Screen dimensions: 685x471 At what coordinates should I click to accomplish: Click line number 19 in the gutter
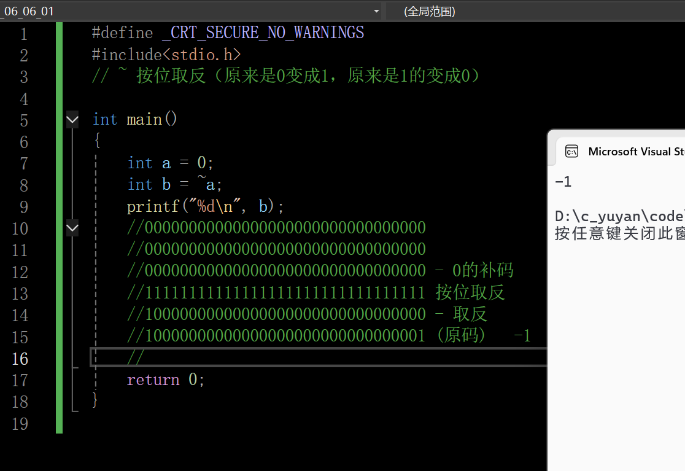pos(20,424)
